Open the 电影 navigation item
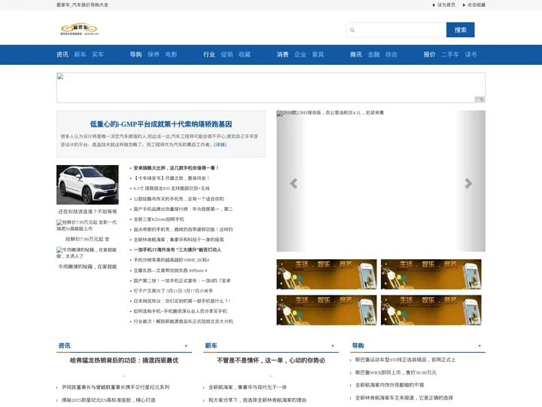This screenshot has width=542, height=407. coord(171,54)
